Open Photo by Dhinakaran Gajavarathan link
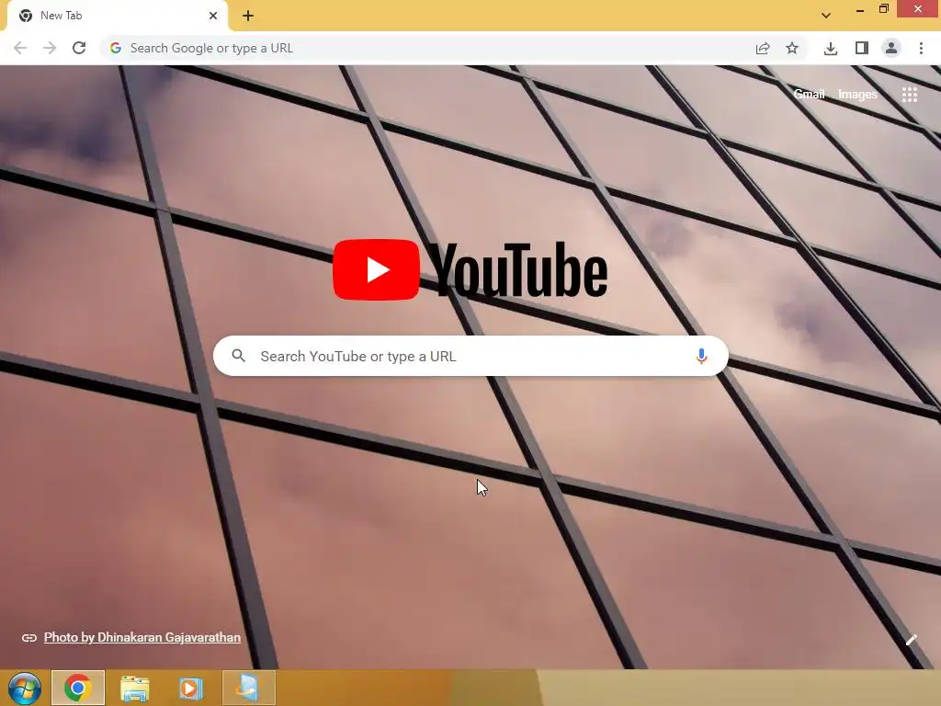Screen dimensions: 941x706 [142, 638]
